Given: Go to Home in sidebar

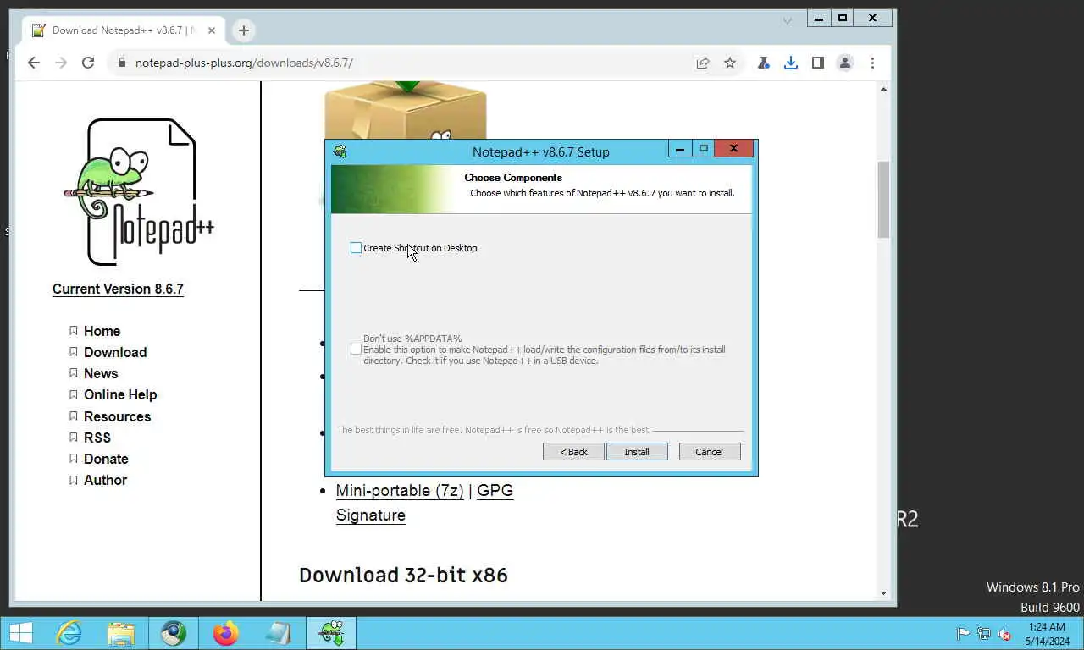Looking at the screenshot, I should pos(102,331).
